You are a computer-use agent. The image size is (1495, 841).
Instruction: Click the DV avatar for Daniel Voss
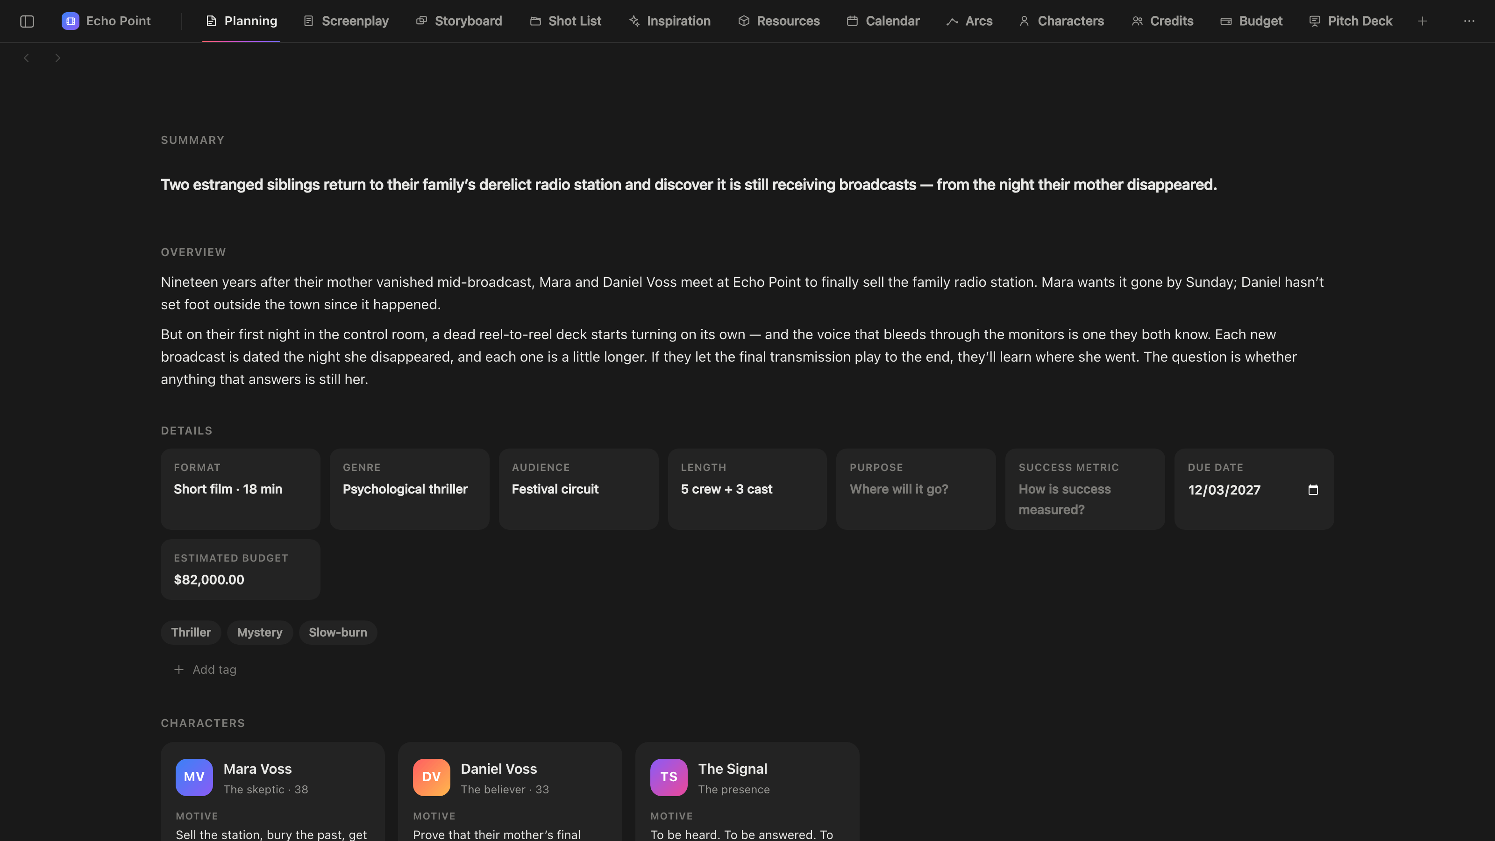pyautogui.click(x=431, y=777)
